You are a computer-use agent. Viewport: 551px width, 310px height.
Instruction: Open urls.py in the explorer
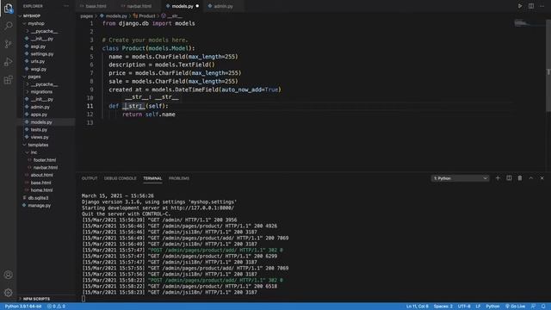(x=38, y=61)
